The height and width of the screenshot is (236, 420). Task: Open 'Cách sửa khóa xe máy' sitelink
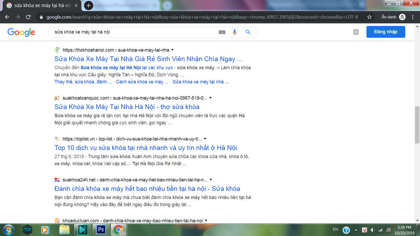[x=142, y=82]
